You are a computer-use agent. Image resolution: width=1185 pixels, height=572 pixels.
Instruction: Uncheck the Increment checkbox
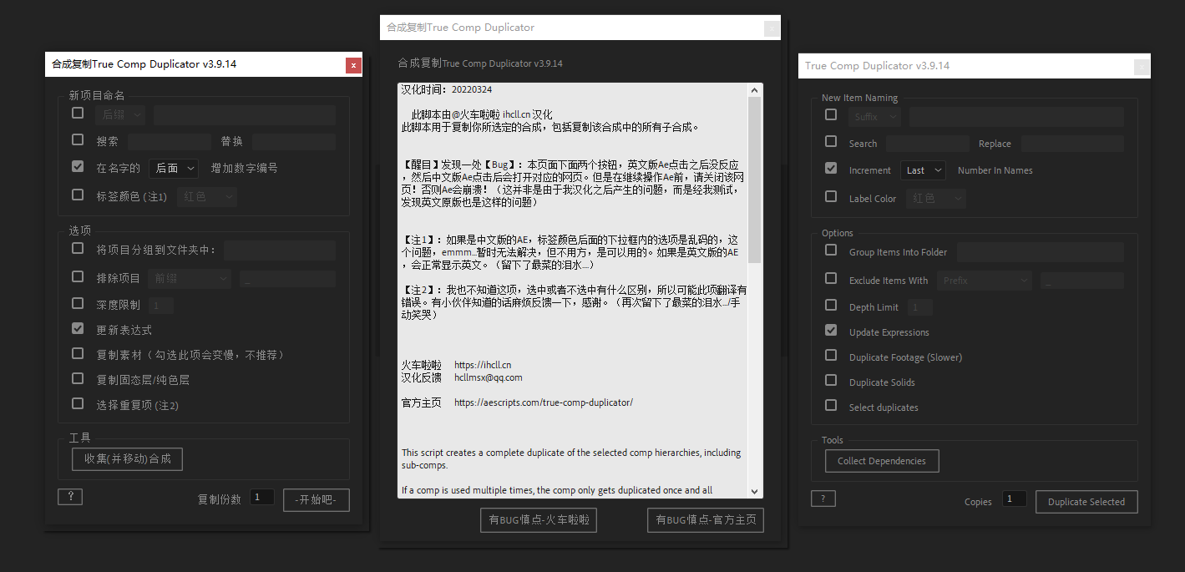pyautogui.click(x=831, y=168)
